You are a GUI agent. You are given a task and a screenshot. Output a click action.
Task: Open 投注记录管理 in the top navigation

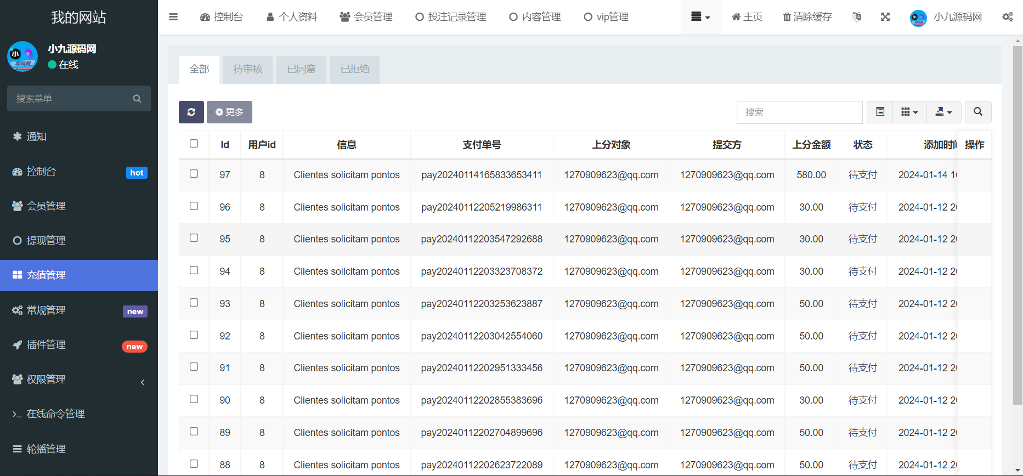(x=450, y=17)
